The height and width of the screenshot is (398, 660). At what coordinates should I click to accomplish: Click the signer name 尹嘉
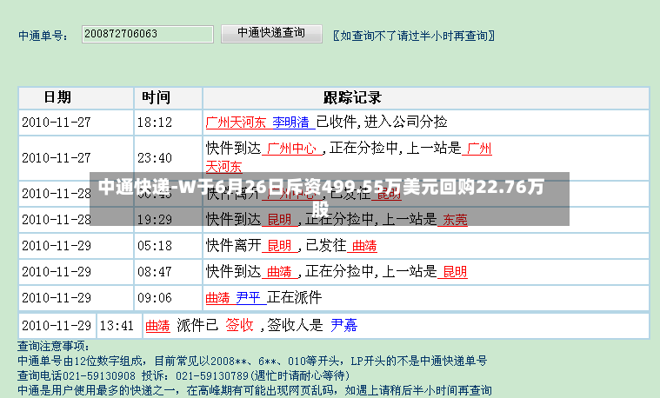click(343, 325)
